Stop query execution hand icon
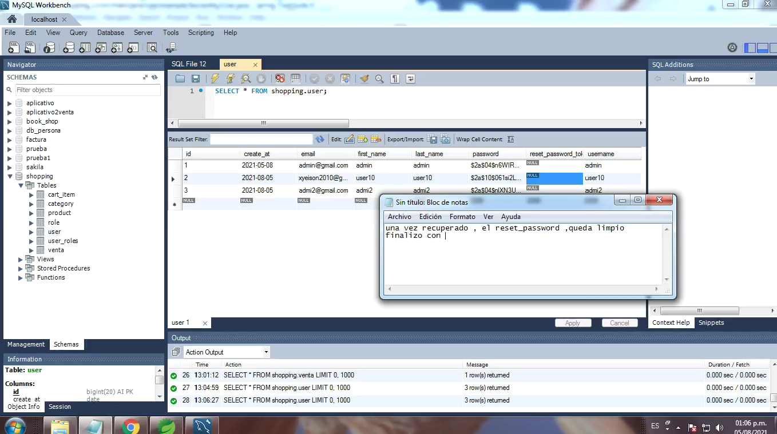777x434 pixels. pos(261,79)
